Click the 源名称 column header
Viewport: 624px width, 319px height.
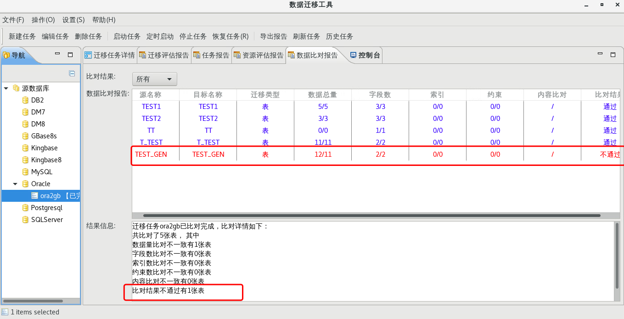pos(151,95)
